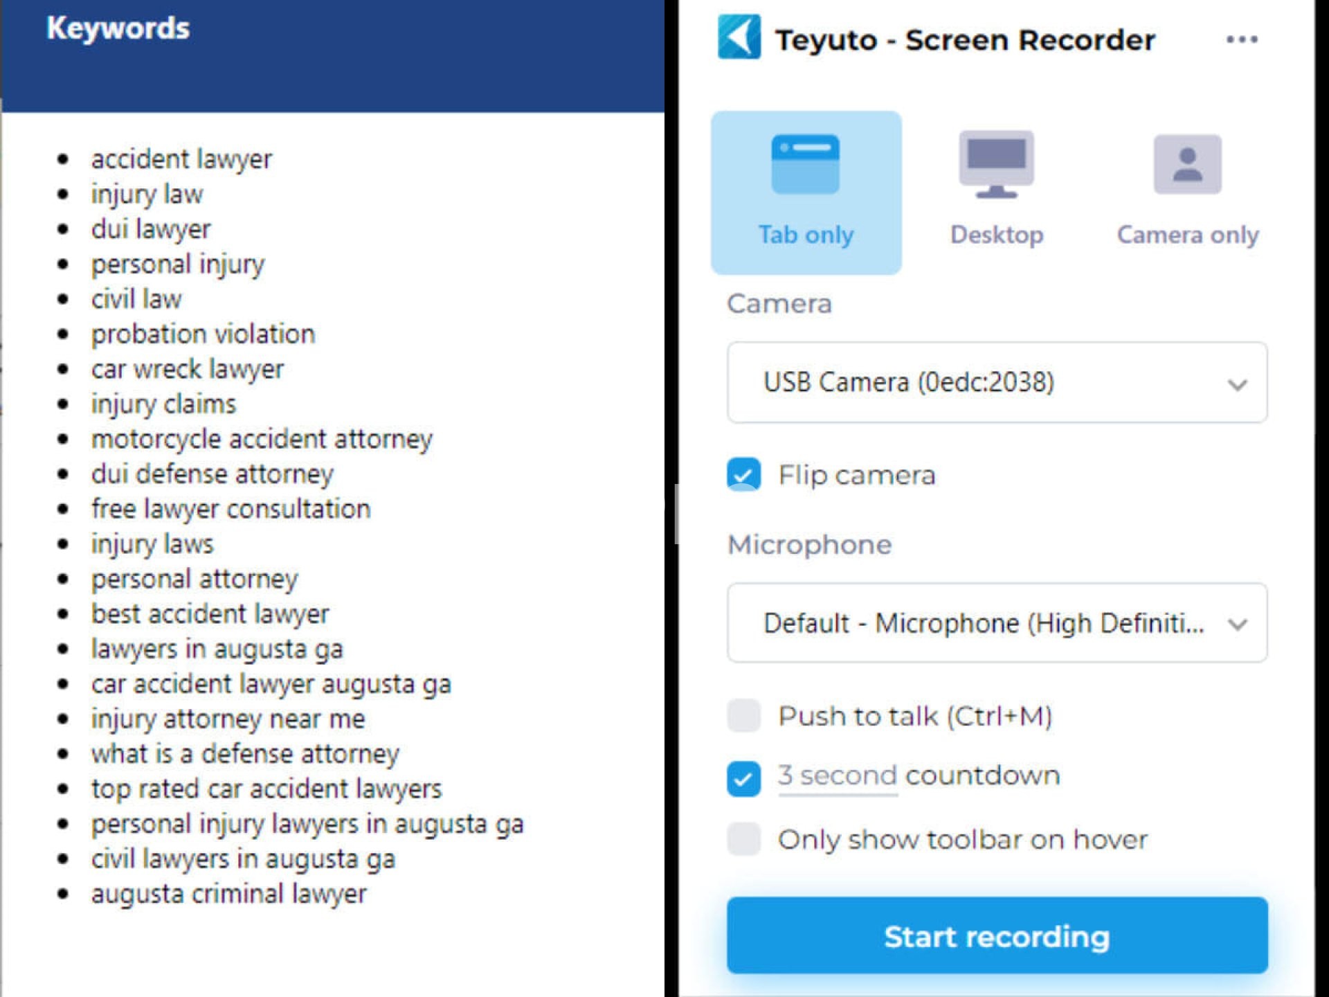Select the Tab only browser icon
Image resolution: width=1329 pixels, height=997 pixels.
805,164
